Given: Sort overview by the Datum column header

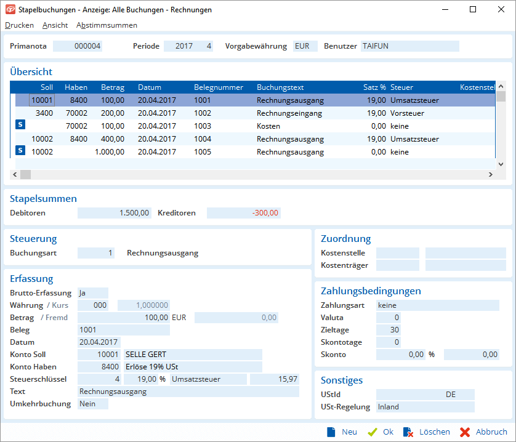Looking at the screenshot, I should (x=149, y=87).
